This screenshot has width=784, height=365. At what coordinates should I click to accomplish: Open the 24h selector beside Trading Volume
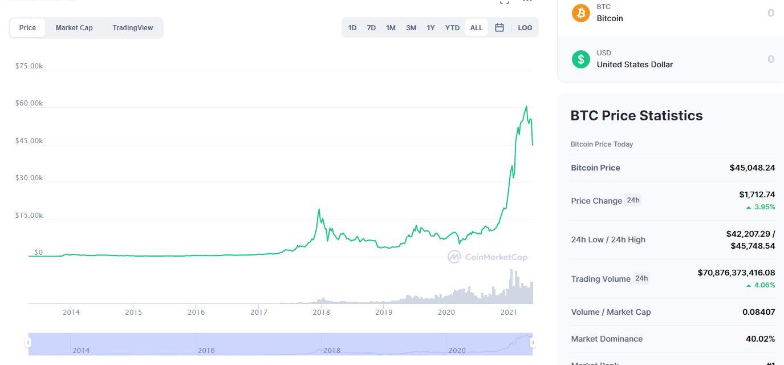(641, 278)
